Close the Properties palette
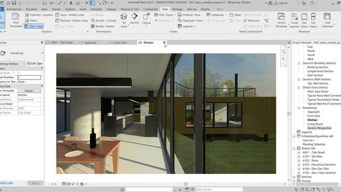Viewport: 341px width, 192px height. tap(42, 43)
